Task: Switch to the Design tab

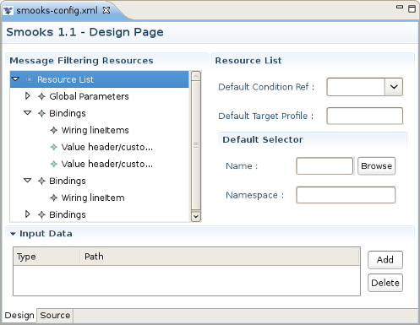Action: (19, 316)
